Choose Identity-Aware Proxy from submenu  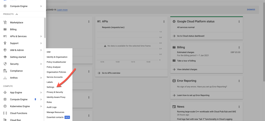click(56, 97)
